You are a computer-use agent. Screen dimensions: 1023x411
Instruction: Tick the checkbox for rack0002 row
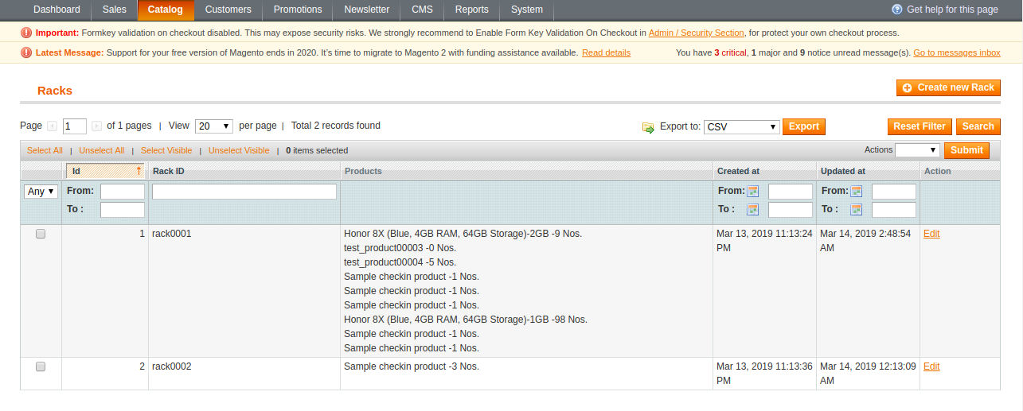point(41,366)
